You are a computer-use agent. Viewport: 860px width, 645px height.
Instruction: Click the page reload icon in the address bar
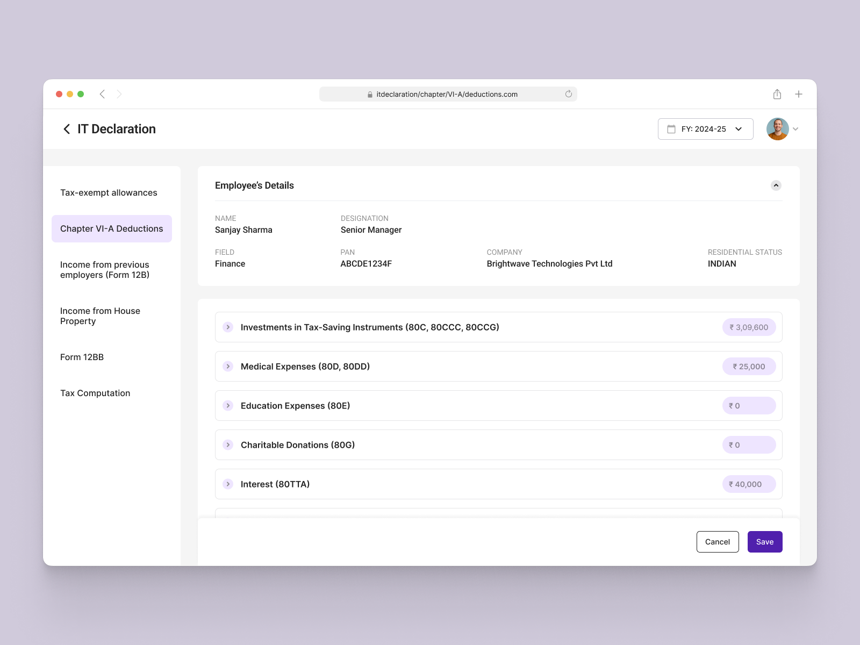(568, 94)
